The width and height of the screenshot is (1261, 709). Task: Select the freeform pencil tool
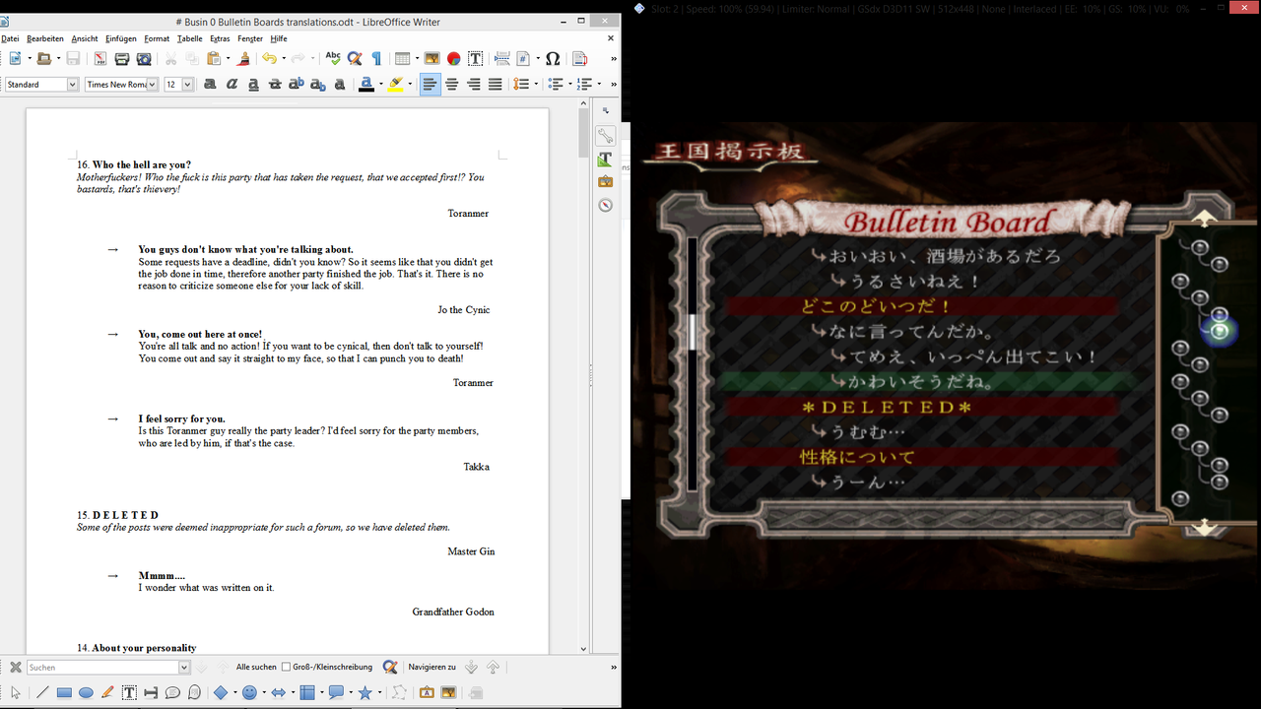point(107,693)
